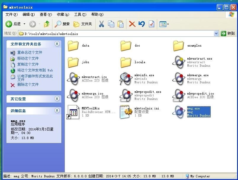238x180 pixels.
Task: Click 重命名这个文件 link
Action: [x=30, y=52]
